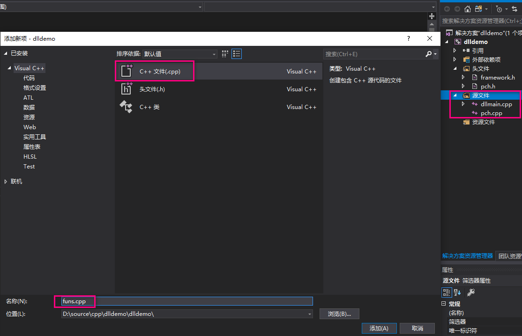Image resolution: width=522 pixels, height=336 pixels.
Task: Toggle categorized view in Properties panel
Action: click(447, 292)
